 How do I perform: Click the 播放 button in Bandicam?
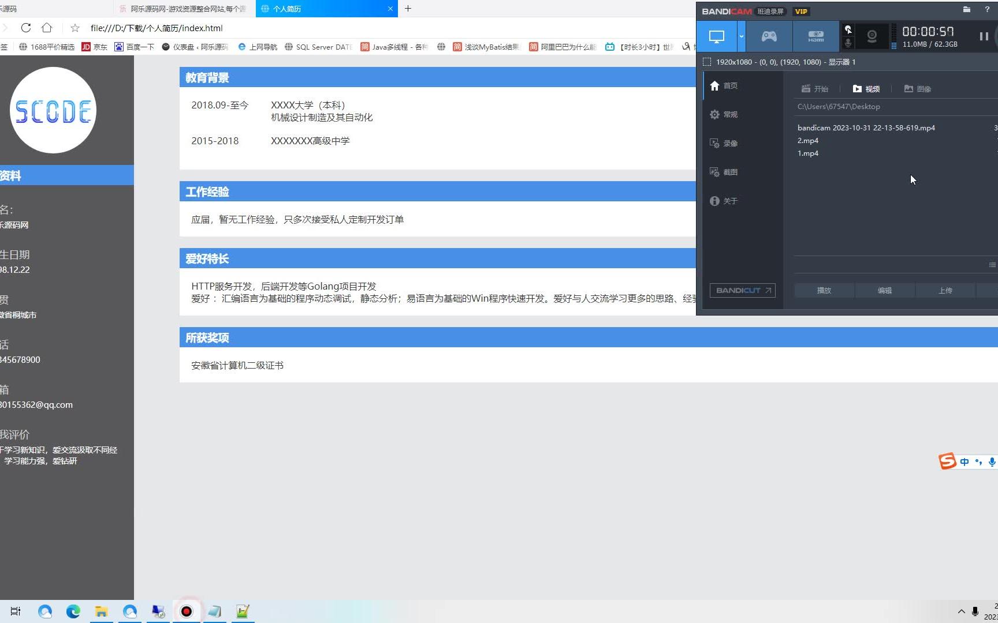point(824,291)
